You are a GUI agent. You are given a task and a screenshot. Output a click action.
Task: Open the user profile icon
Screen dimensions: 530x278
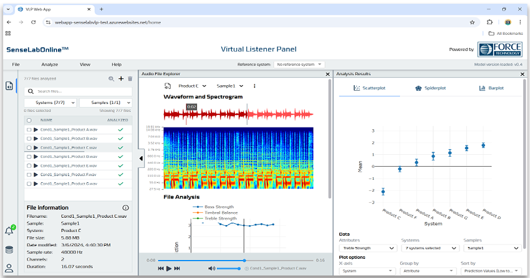tap(9, 268)
